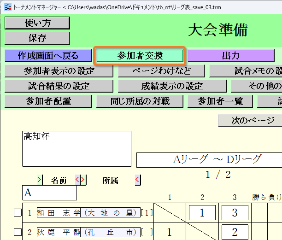Select affiliation cell (大地の星)

pos(110,213)
